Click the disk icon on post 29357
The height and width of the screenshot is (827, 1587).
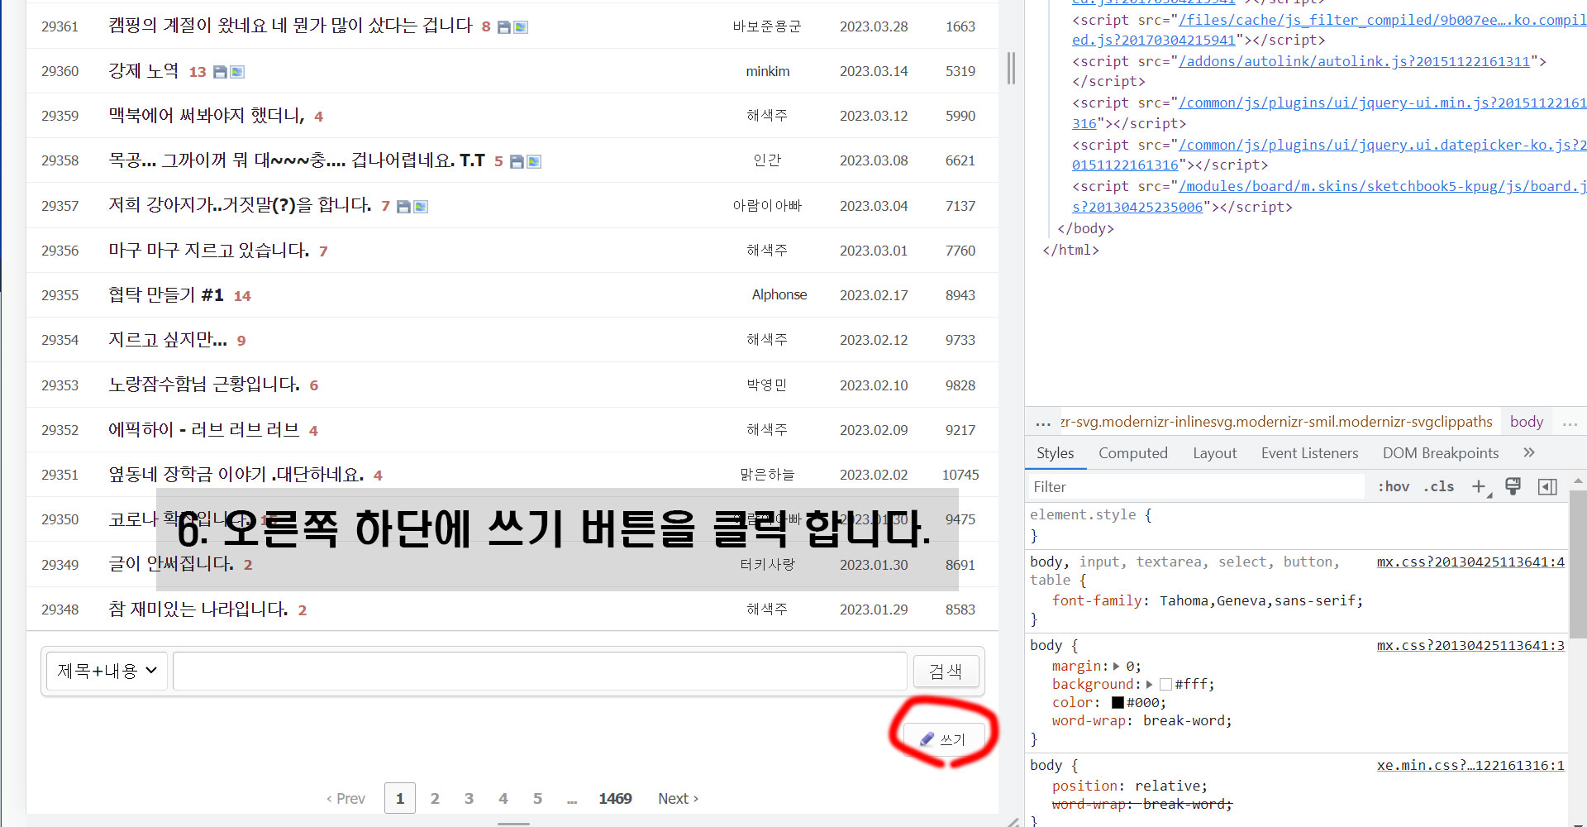tap(403, 207)
